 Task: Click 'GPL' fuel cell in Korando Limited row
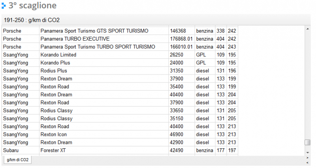coord(205,55)
